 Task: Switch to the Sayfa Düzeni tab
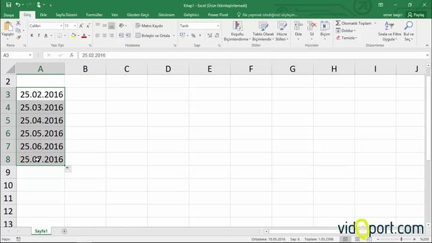(x=66, y=15)
